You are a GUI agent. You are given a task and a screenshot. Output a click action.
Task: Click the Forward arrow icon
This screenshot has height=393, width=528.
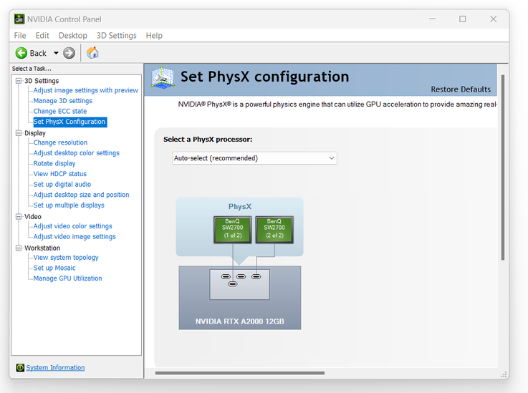tap(69, 53)
